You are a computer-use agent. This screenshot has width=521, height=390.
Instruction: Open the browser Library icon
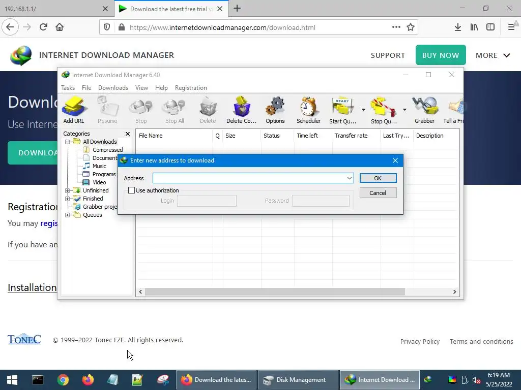point(474,27)
